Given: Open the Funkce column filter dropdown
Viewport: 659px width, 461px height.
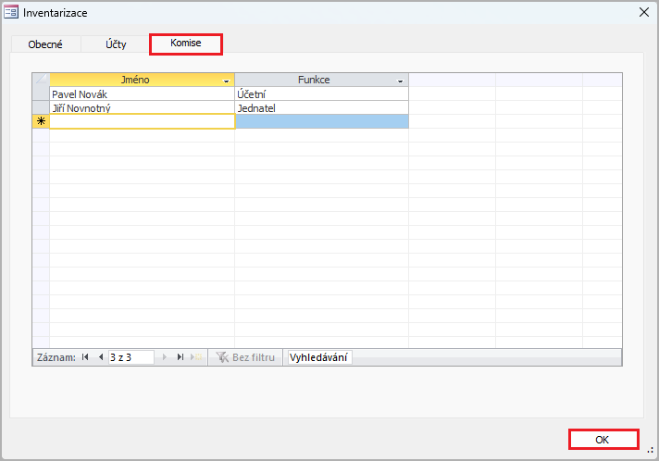Looking at the screenshot, I should click(x=400, y=81).
